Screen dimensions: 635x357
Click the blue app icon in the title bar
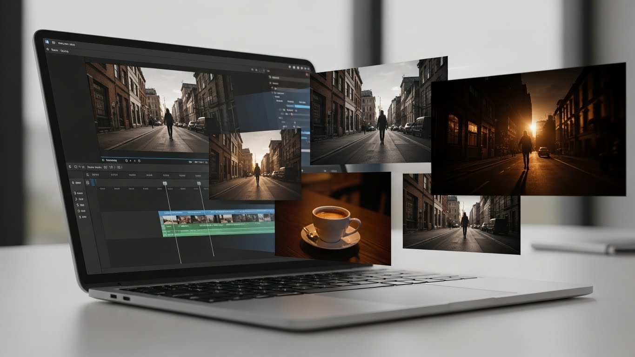47,42
